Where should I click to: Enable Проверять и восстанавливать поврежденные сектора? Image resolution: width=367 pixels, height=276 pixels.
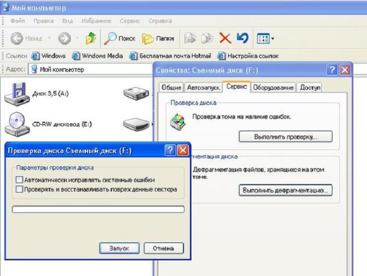tap(19, 189)
